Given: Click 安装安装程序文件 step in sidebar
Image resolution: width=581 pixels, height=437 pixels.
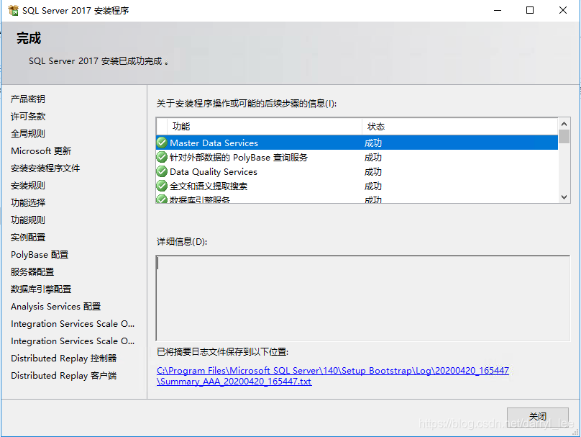Looking at the screenshot, I should click(x=45, y=168).
